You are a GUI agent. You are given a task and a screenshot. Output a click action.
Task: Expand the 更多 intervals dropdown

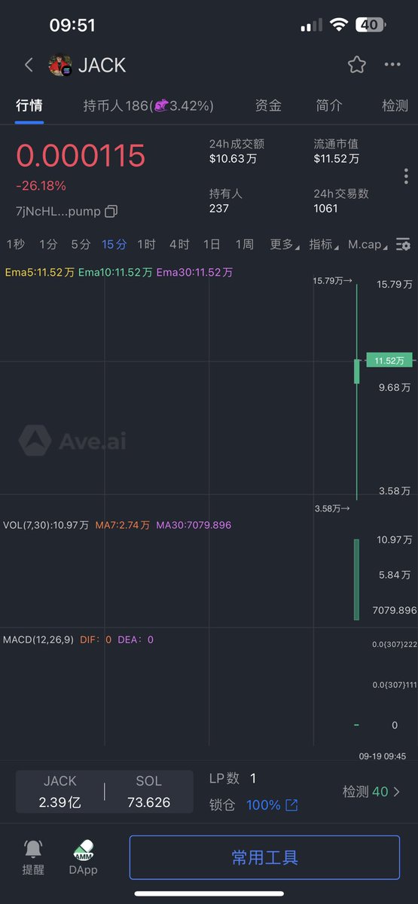click(x=284, y=244)
